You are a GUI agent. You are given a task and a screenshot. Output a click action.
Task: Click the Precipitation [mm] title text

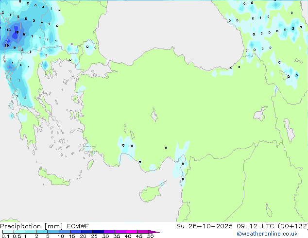click(29, 226)
